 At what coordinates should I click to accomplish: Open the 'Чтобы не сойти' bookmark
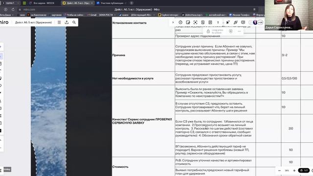(x=73, y=15)
